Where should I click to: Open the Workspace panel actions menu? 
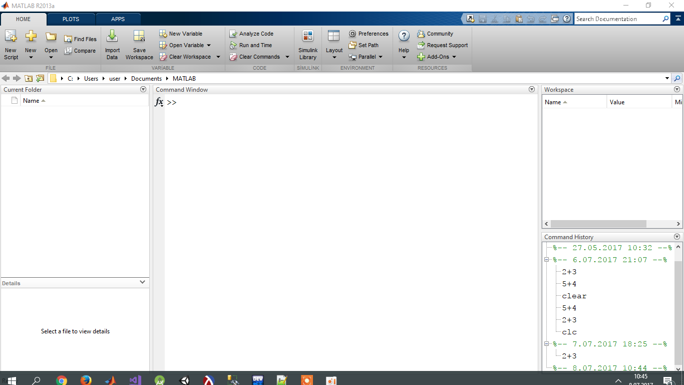click(677, 89)
